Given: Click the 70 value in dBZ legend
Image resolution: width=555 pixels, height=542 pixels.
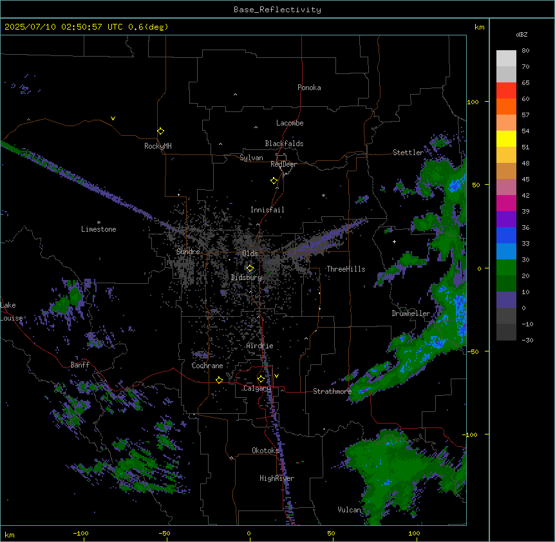Looking at the screenshot, I should tap(525, 66).
